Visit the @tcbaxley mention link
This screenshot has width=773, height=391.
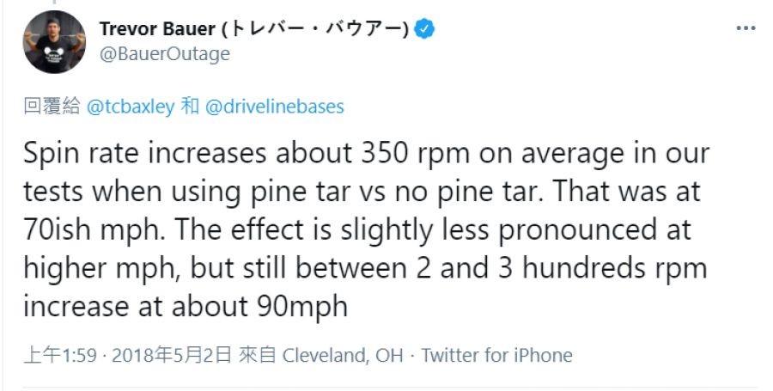(131, 107)
